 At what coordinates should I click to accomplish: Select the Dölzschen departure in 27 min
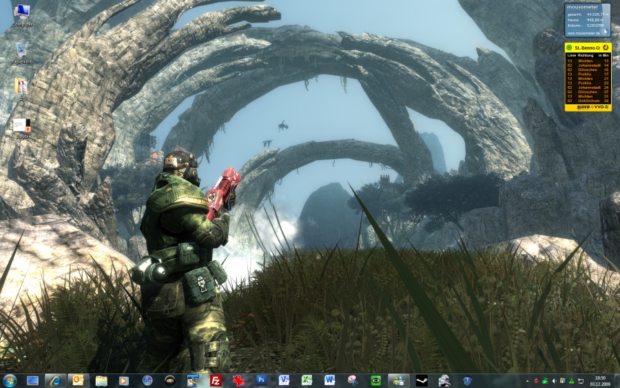(x=588, y=92)
